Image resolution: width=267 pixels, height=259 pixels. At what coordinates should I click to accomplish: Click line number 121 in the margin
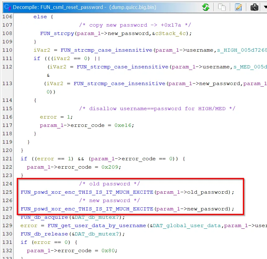(x=7, y=159)
